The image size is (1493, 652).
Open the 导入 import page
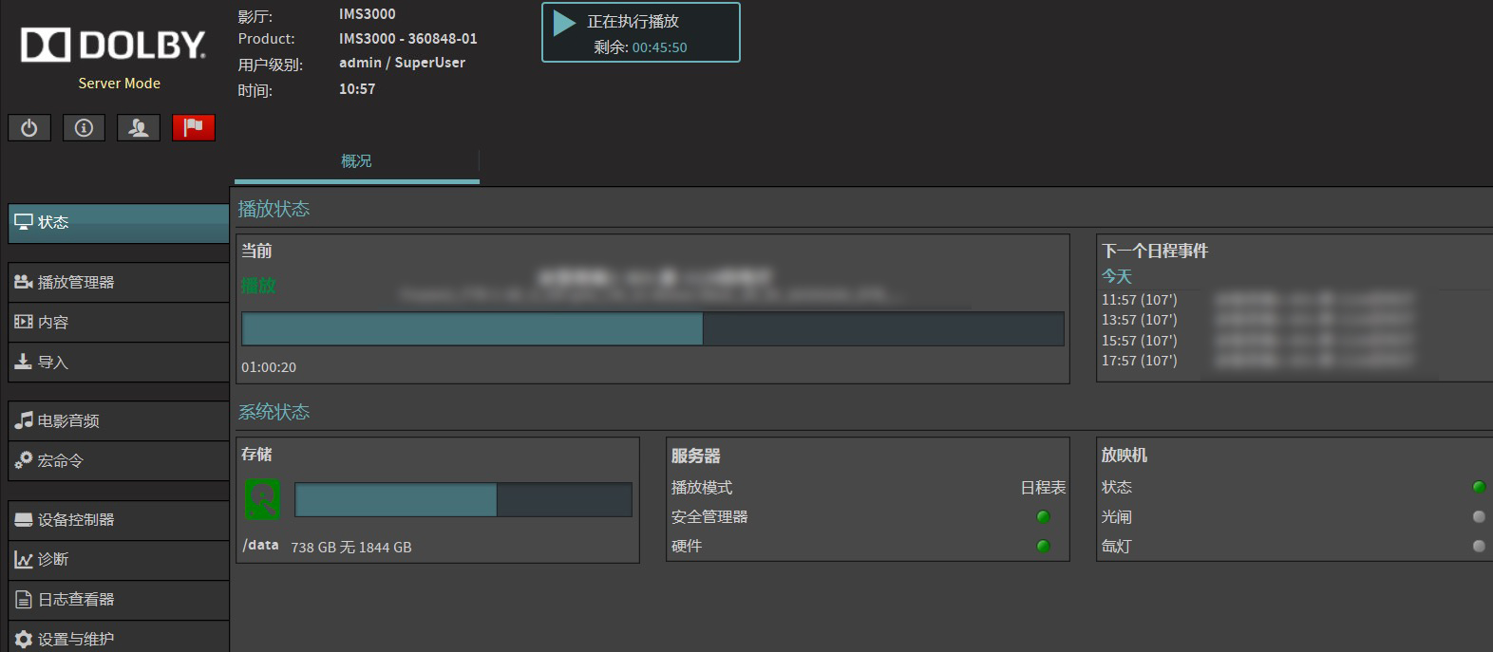pos(118,362)
